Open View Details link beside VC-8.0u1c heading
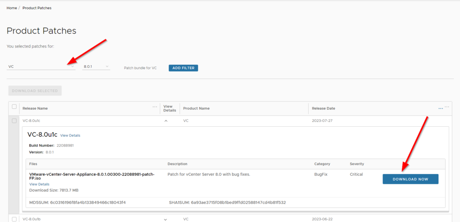Screen dimensions: 460x222 pyautogui.click(x=70, y=135)
